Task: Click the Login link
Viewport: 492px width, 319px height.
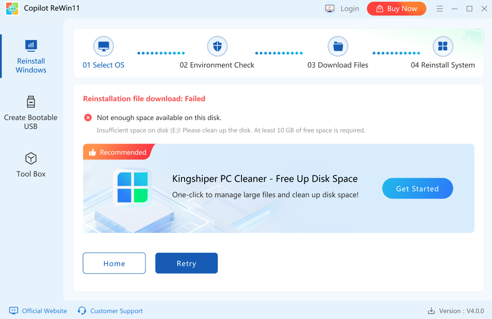Action: [350, 9]
